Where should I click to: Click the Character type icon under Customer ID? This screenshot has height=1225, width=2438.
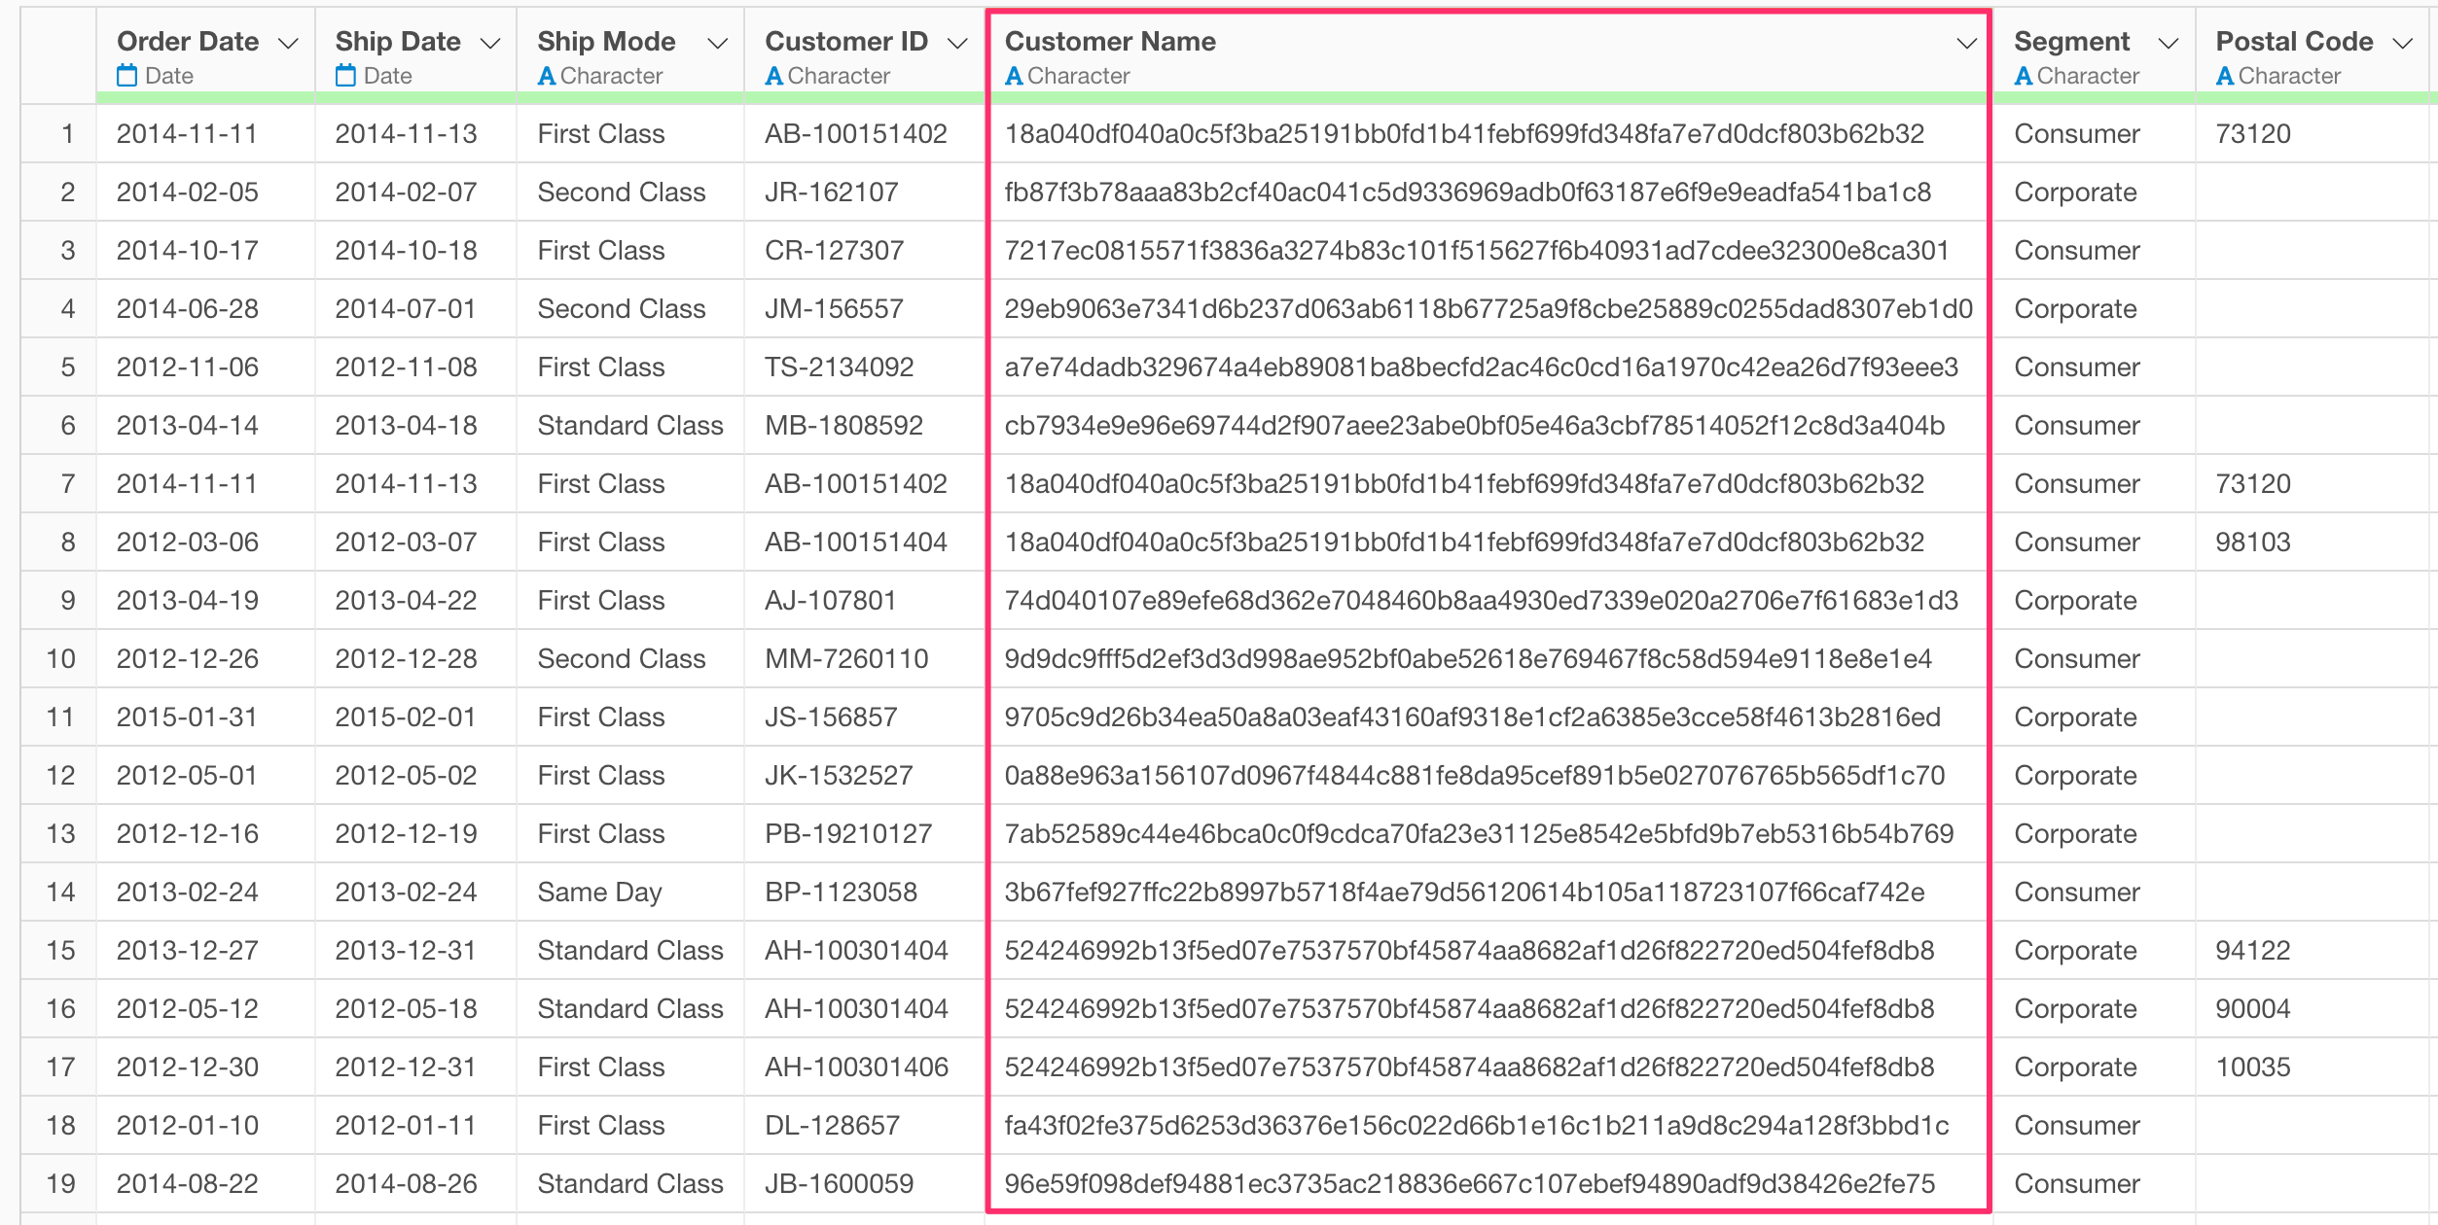point(774,76)
